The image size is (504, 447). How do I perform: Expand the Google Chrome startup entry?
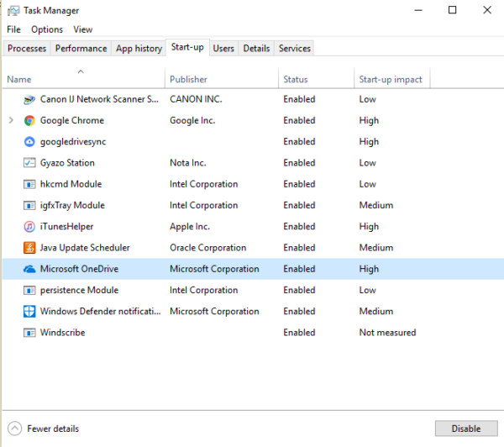pos(11,120)
